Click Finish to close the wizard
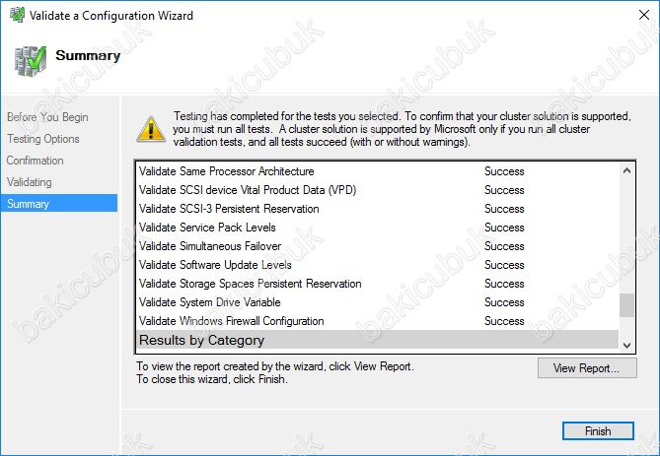Screen dimensions: 660x456 tap(598, 430)
